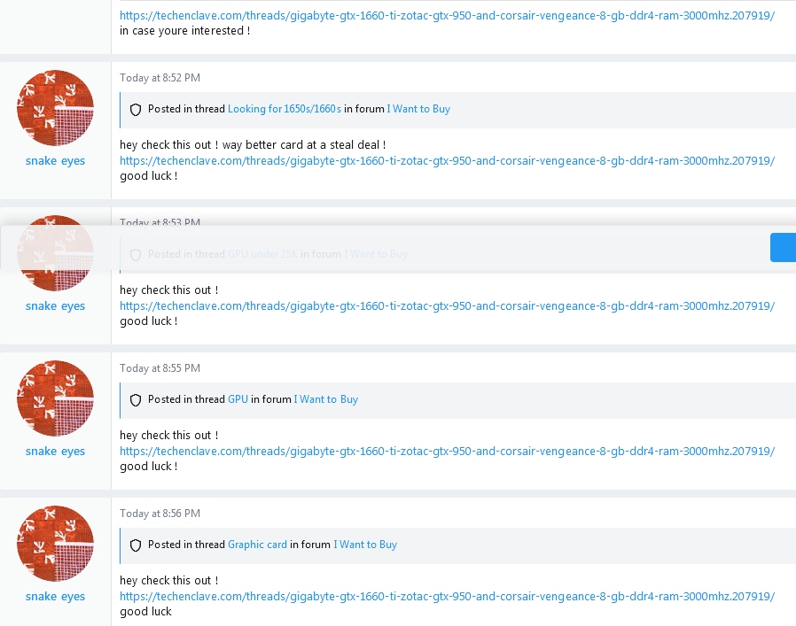Image resolution: width=796 pixels, height=626 pixels.
Task: Open the "GPU" thread from 8:55 PM post
Action: (238, 399)
